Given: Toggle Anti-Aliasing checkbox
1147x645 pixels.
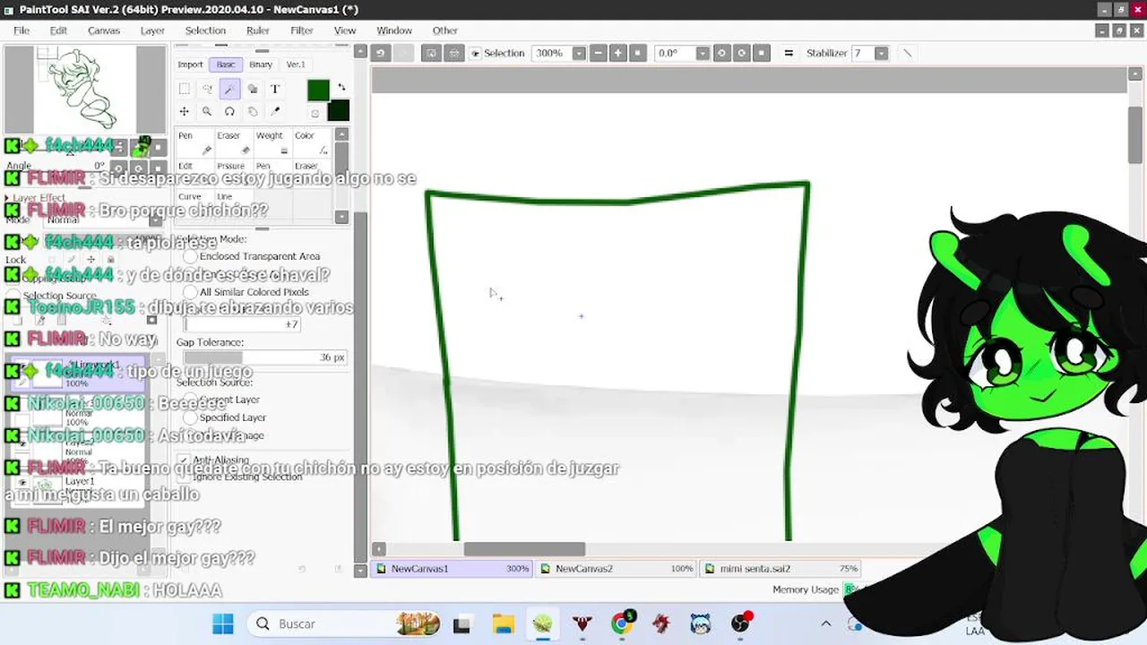Looking at the screenshot, I should click(184, 460).
